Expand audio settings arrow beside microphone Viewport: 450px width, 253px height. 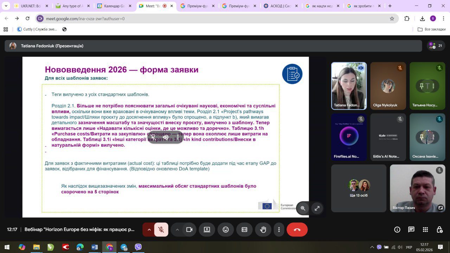click(x=149, y=229)
